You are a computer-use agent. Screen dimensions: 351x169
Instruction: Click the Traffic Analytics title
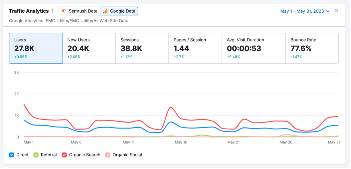pyautogui.click(x=29, y=11)
